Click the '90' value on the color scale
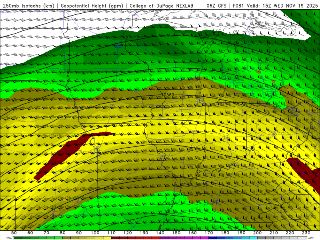 tap(79, 233)
